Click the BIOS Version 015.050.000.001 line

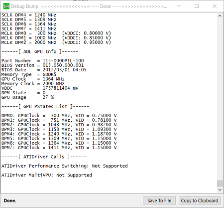point(42,65)
